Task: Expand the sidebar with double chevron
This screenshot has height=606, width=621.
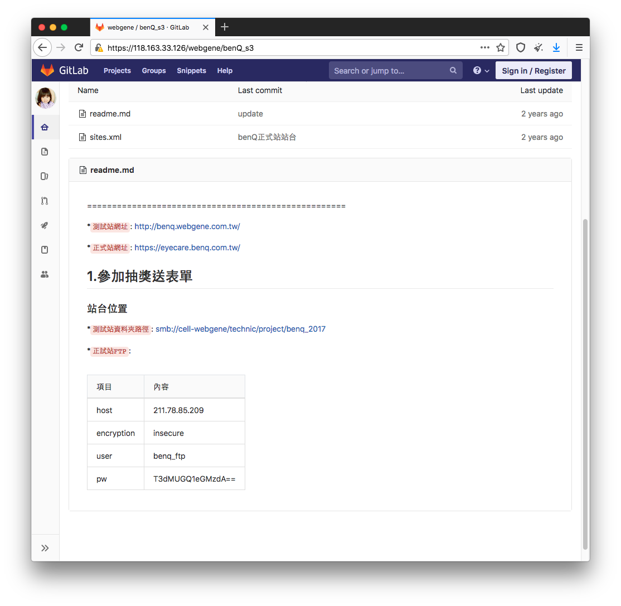Action: [x=45, y=548]
